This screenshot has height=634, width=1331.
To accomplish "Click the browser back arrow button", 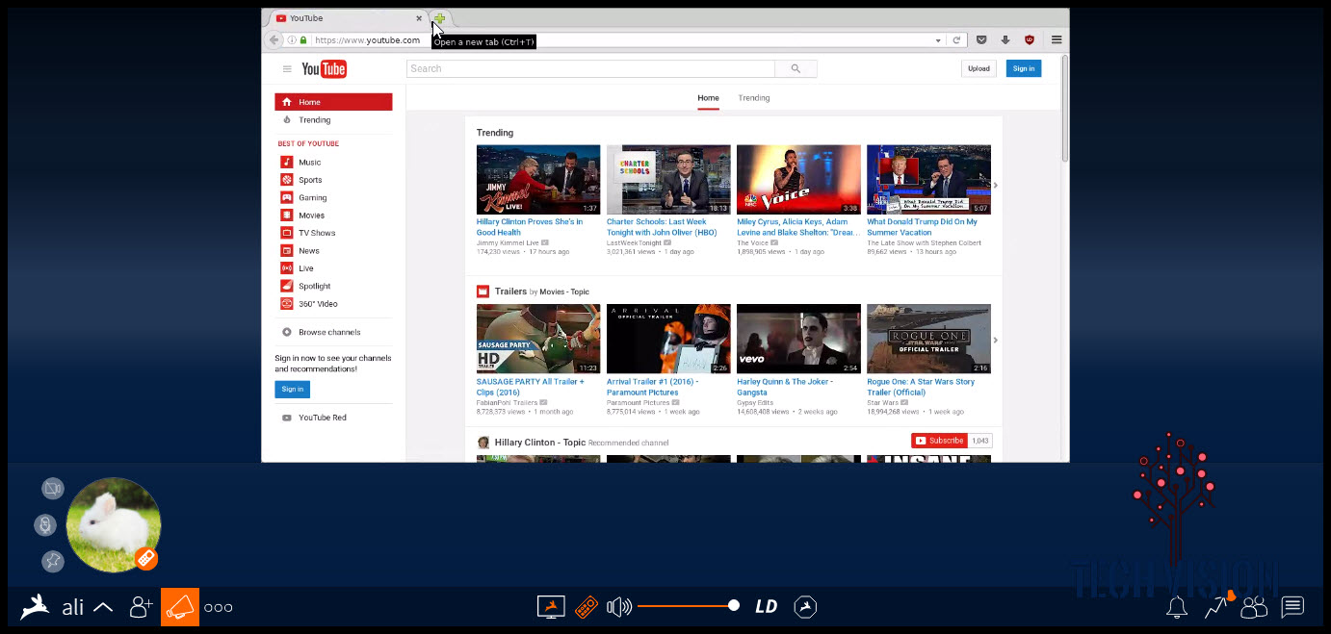I will pyautogui.click(x=274, y=40).
